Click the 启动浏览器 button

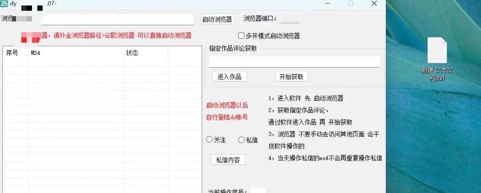[217, 19]
